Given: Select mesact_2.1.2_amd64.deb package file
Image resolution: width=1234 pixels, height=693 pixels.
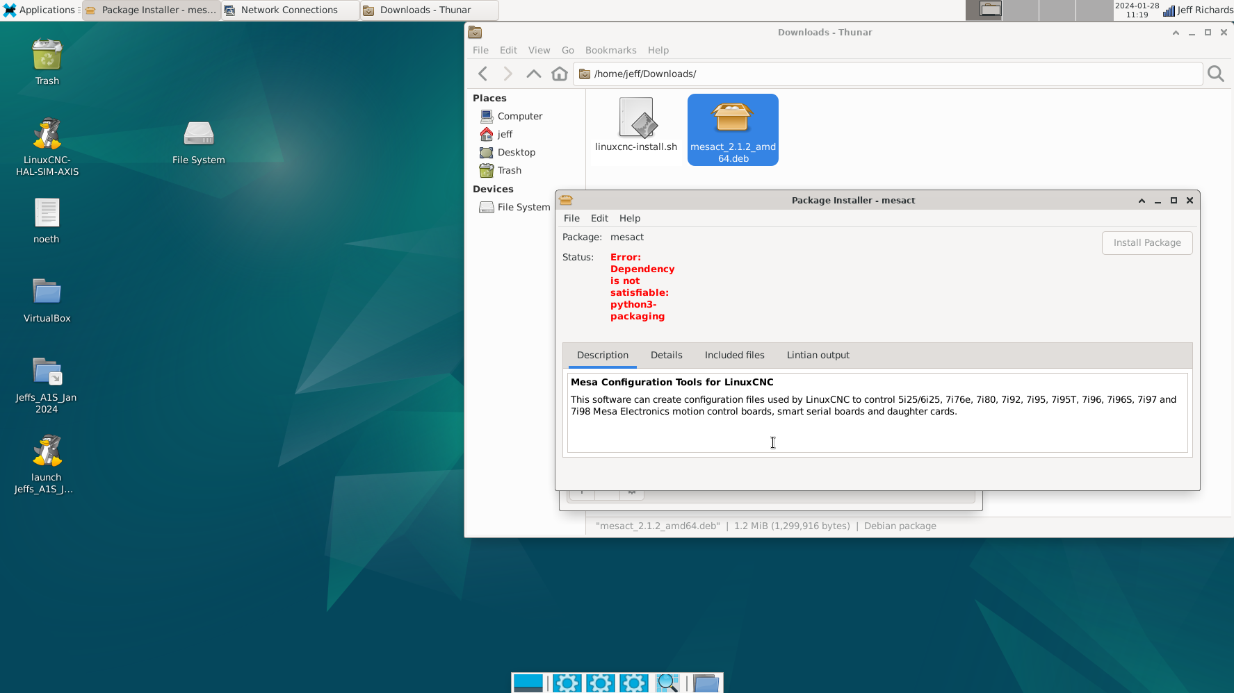Looking at the screenshot, I should [733, 130].
